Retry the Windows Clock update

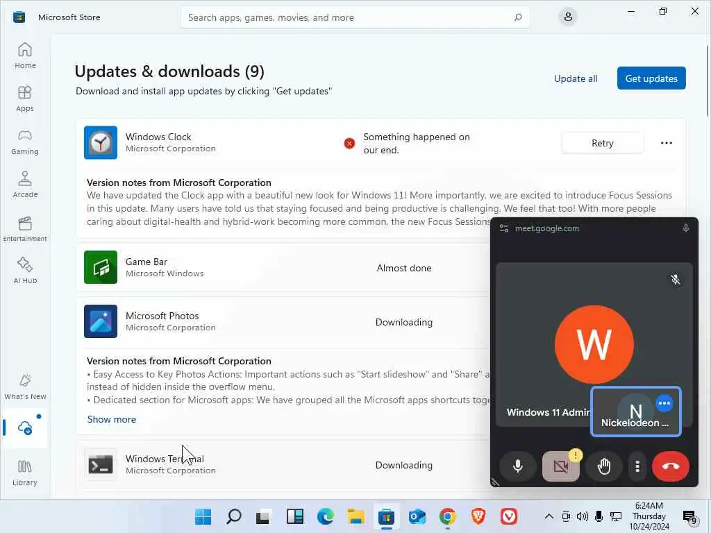pyautogui.click(x=602, y=143)
